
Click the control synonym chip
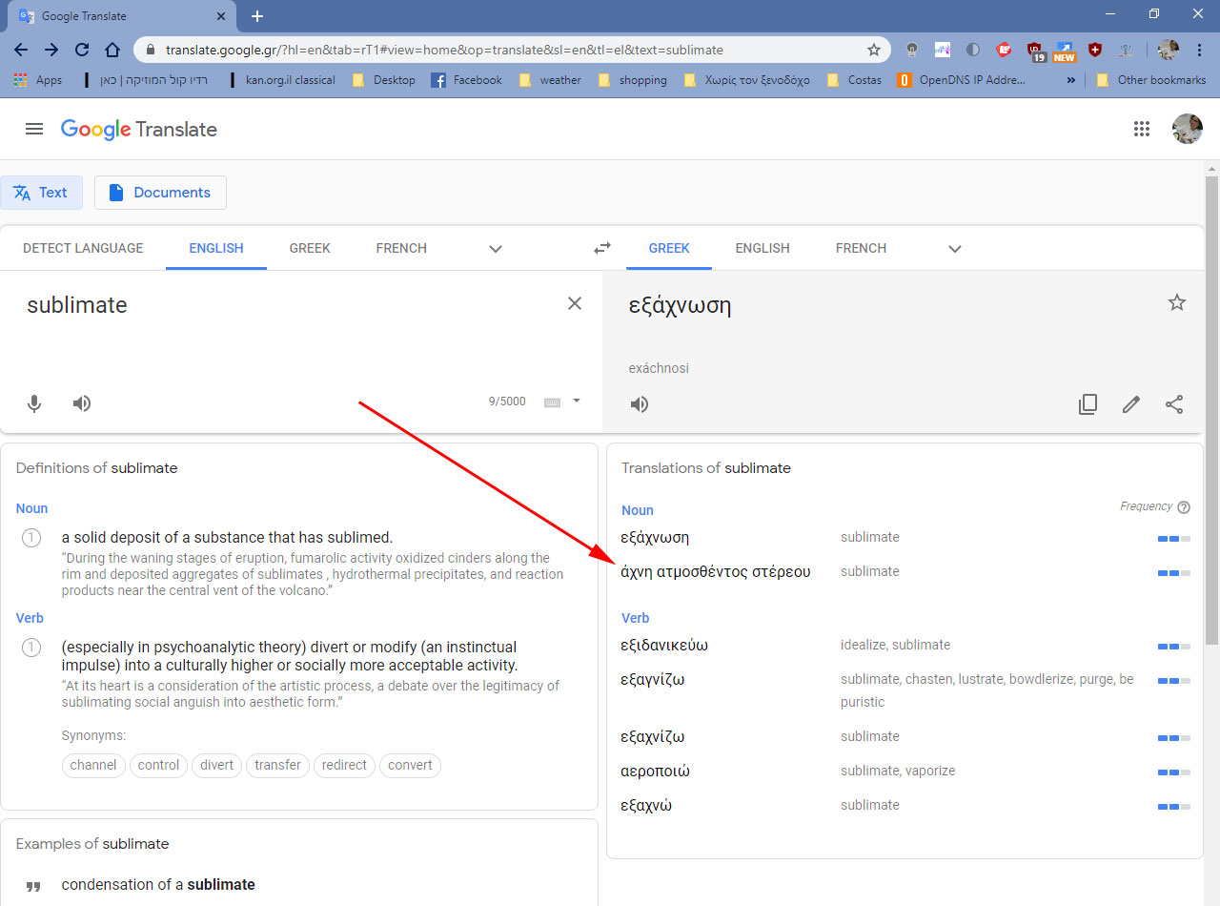pos(158,765)
